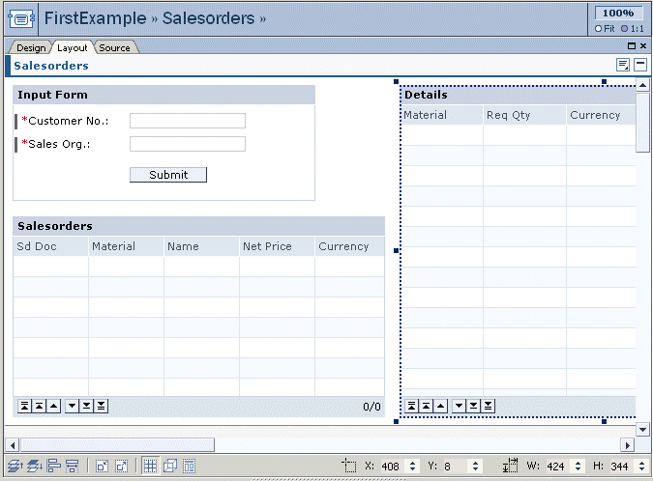Go to last row in Details table
653x481 pixels.
[489, 406]
